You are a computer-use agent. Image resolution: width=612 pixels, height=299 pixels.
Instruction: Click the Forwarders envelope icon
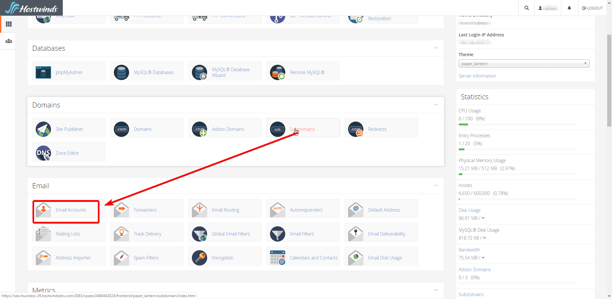121,210
